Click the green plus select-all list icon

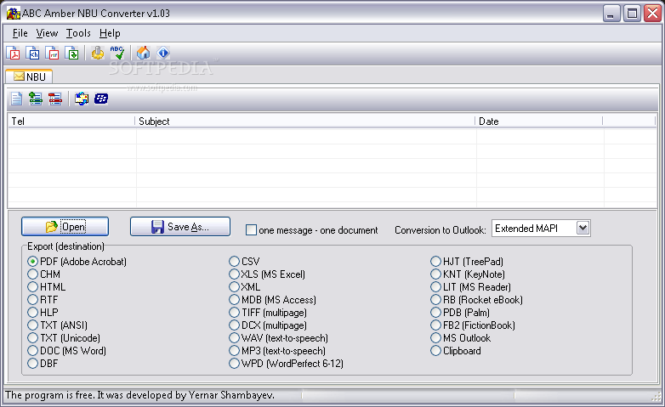coord(36,99)
